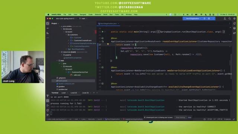The image size is (238, 134).
Task: Add a new terminal tab
Action: coord(94,93)
